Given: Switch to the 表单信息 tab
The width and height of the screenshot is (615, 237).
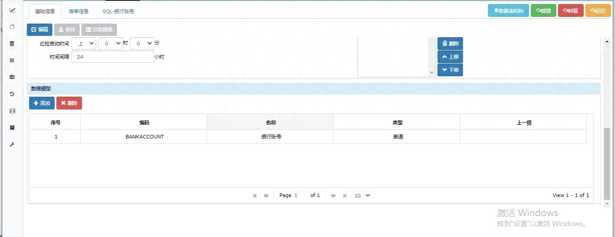Looking at the screenshot, I should click(x=79, y=11).
